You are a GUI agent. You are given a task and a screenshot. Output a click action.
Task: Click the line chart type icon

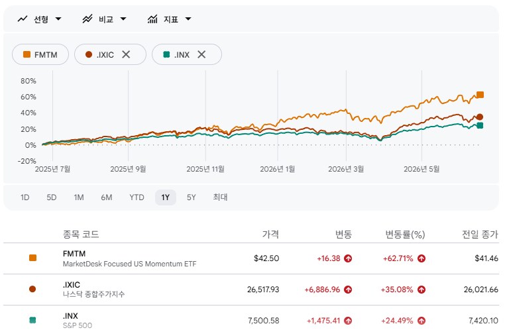[23, 19]
